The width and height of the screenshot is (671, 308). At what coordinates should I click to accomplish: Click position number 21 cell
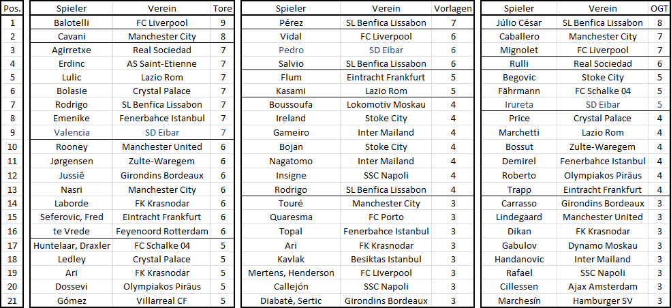(x=12, y=301)
